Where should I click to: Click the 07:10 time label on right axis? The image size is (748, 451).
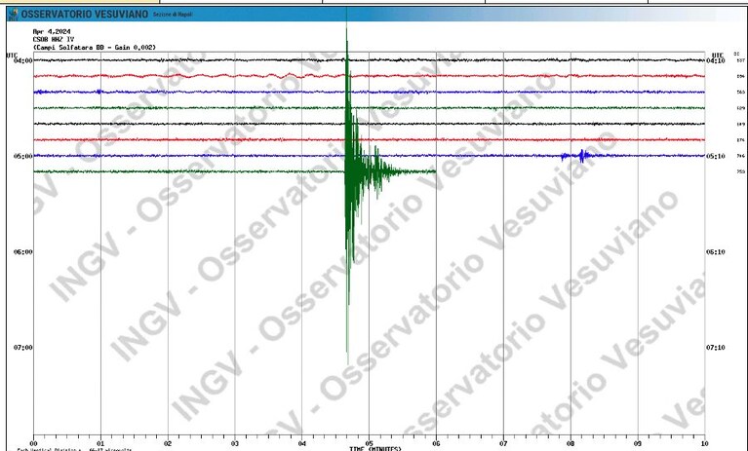pyautogui.click(x=716, y=348)
